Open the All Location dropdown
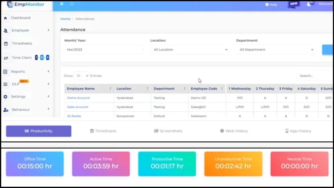This screenshot has width=334, height=188. (190, 50)
